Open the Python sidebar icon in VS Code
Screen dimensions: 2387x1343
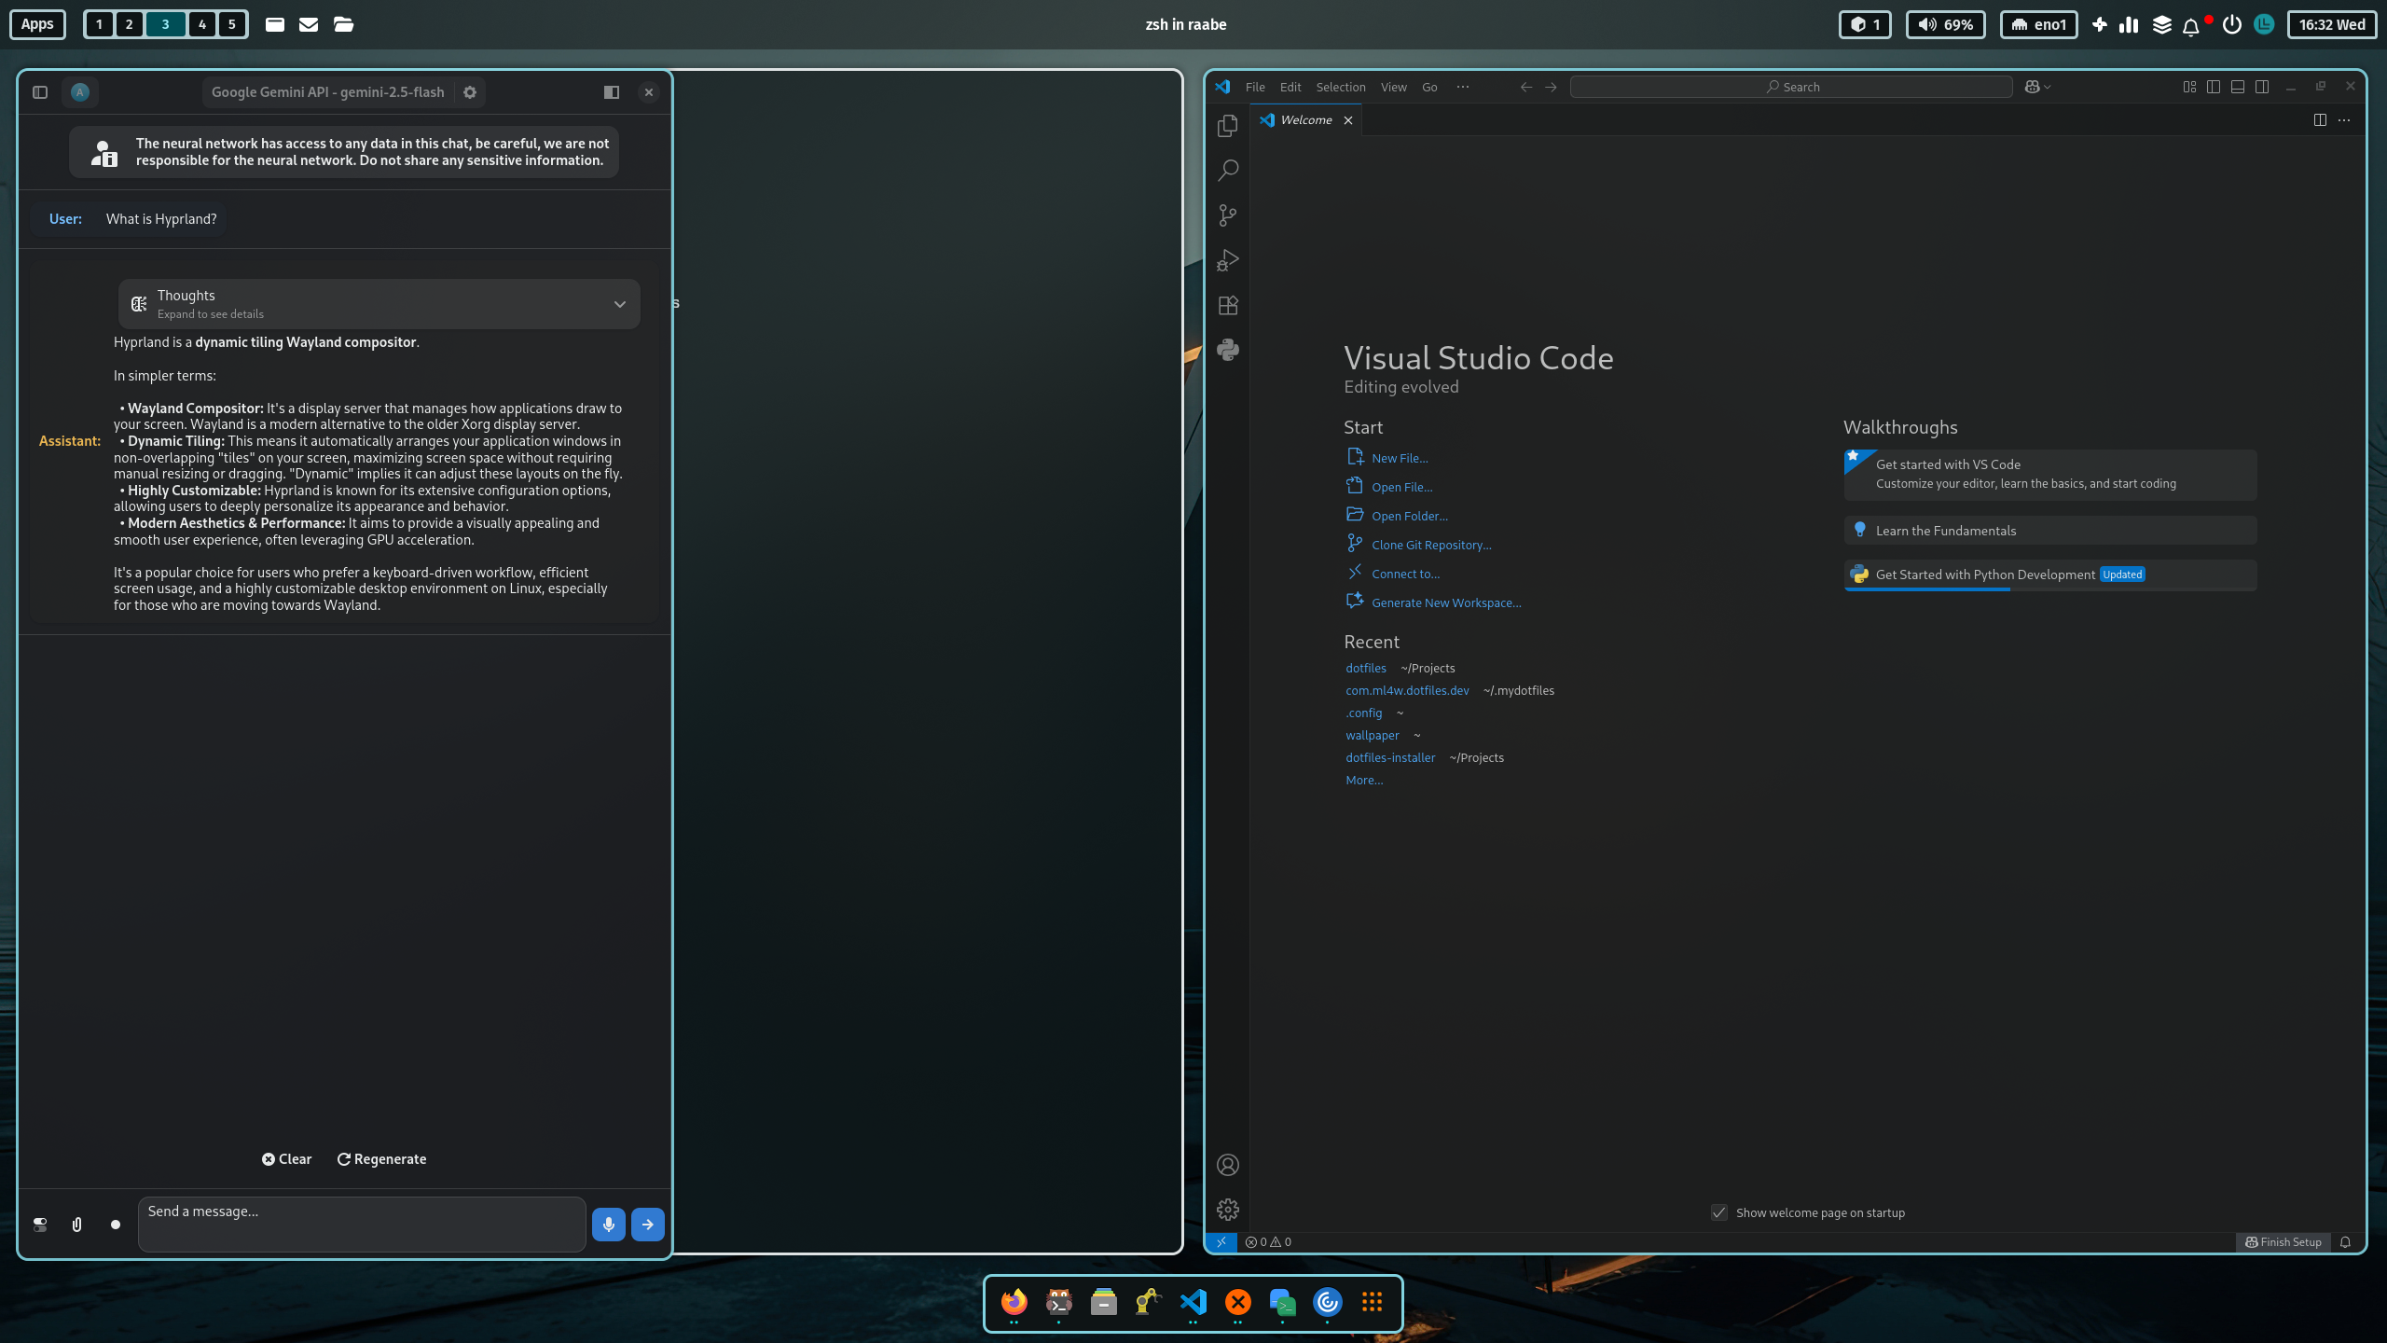1228,350
